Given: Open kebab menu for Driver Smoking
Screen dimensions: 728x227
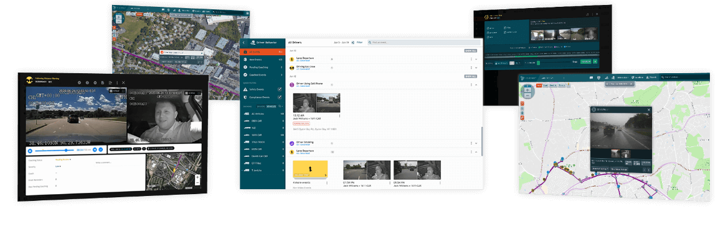Looking at the screenshot, I should tap(471, 143).
